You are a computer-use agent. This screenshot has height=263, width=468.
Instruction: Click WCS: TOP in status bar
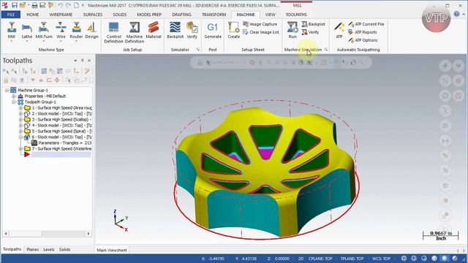tap(381, 259)
